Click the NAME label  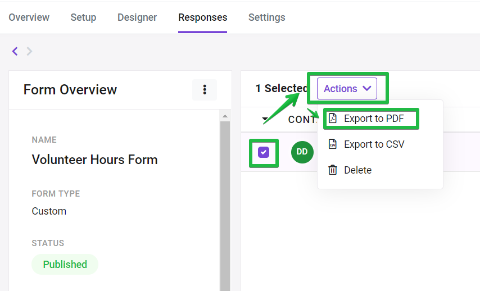tap(44, 140)
